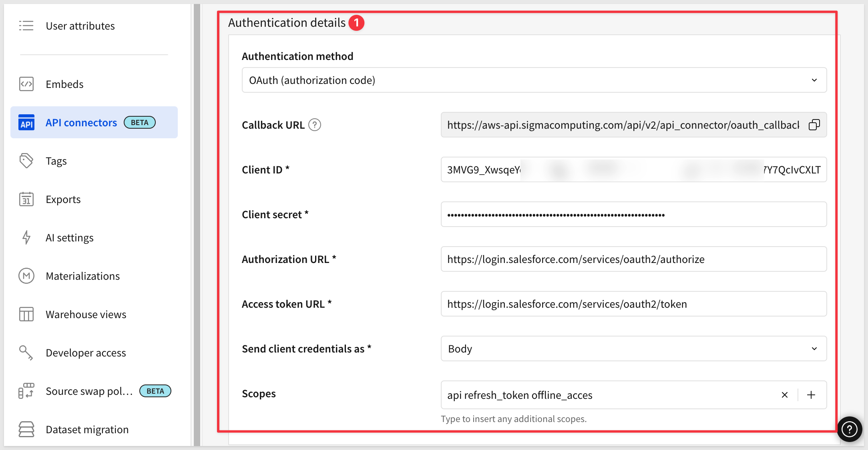This screenshot has height=450, width=868.
Task: Click the Developer access key icon
Action: tap(26, 353)
